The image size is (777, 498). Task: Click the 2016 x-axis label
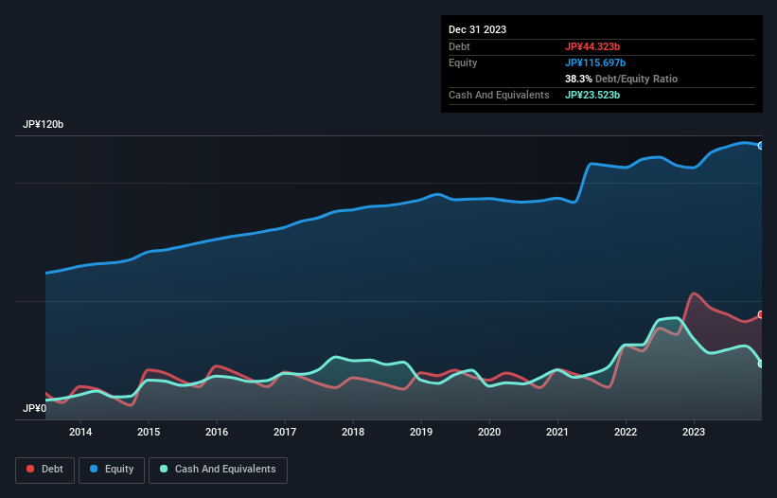coord(217,432)
